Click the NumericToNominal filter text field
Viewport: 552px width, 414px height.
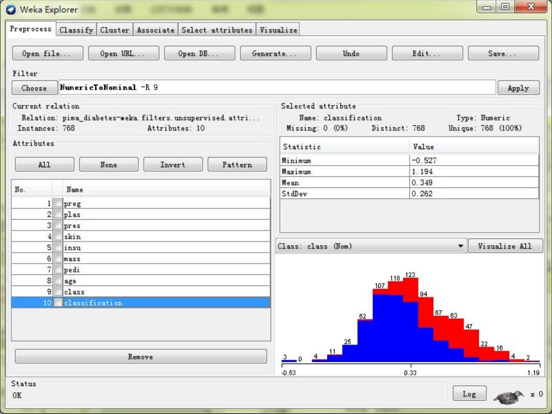coord(276,87)
